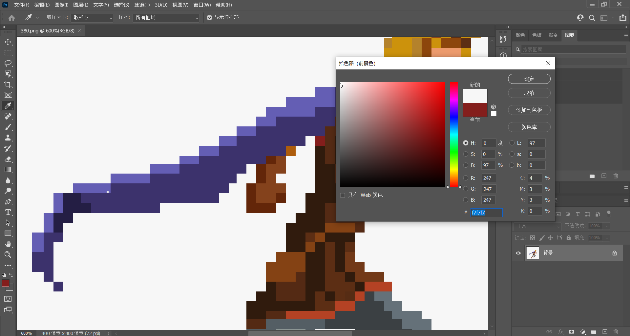Toggle the 显示取样环 checkbox

click(209, 18)
